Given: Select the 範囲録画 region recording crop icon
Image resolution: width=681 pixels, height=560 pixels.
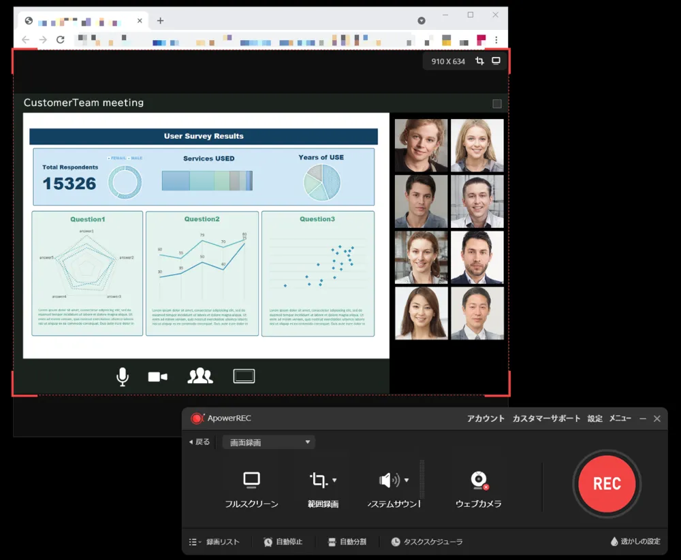Looking at the screenshot, I should pyautogui.click(x=318, y=480).
